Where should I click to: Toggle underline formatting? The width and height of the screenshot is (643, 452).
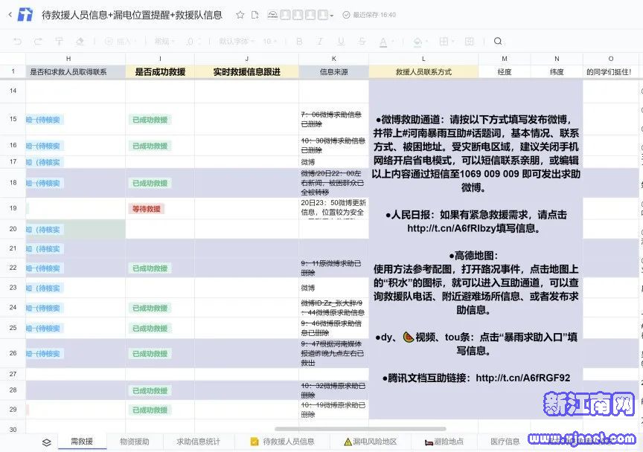(x=341, y=42)
